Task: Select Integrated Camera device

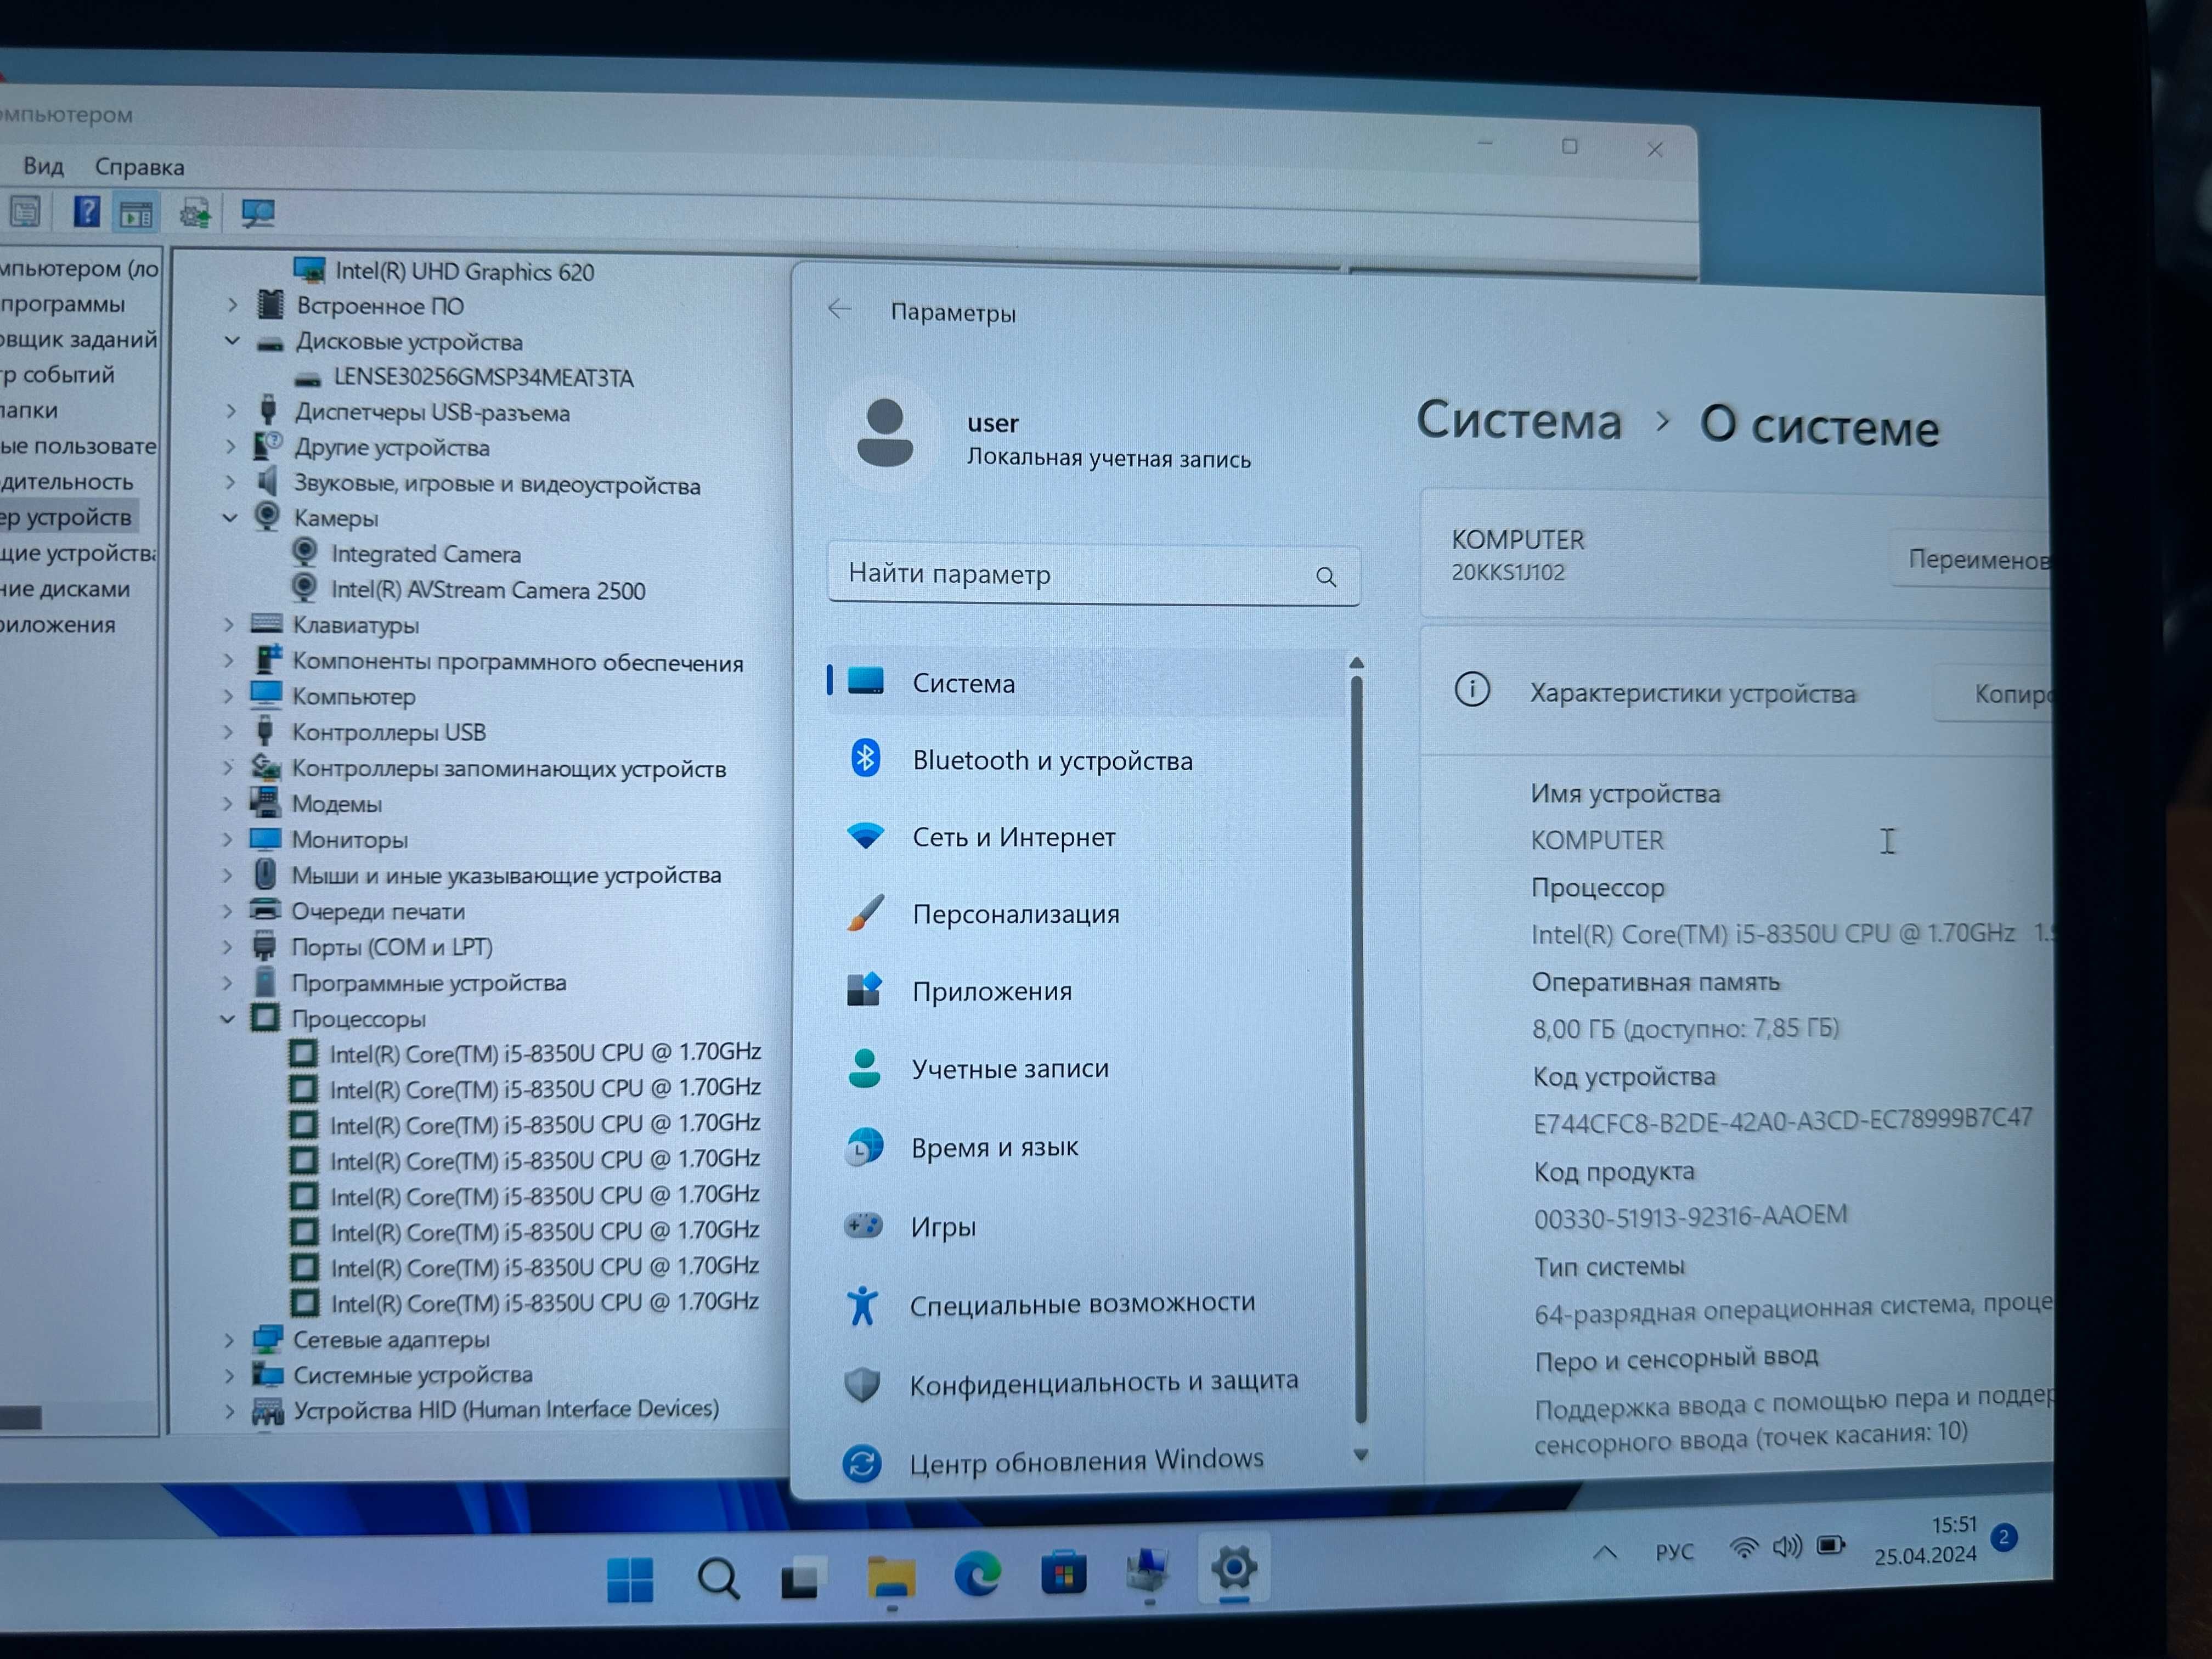Action: [x=426, y=553]
